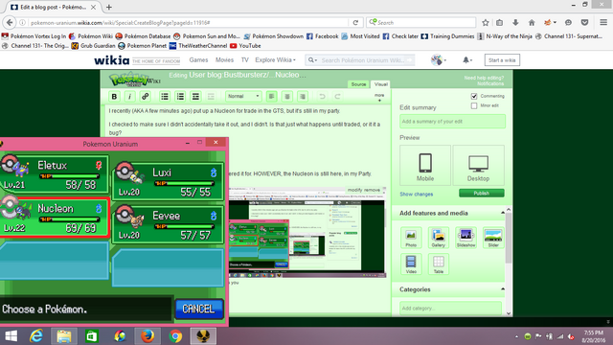Image resolution: width=613 pixels, height=345 pixels.
Task: Switch to the Source editing tab
Action: point(358,84)
